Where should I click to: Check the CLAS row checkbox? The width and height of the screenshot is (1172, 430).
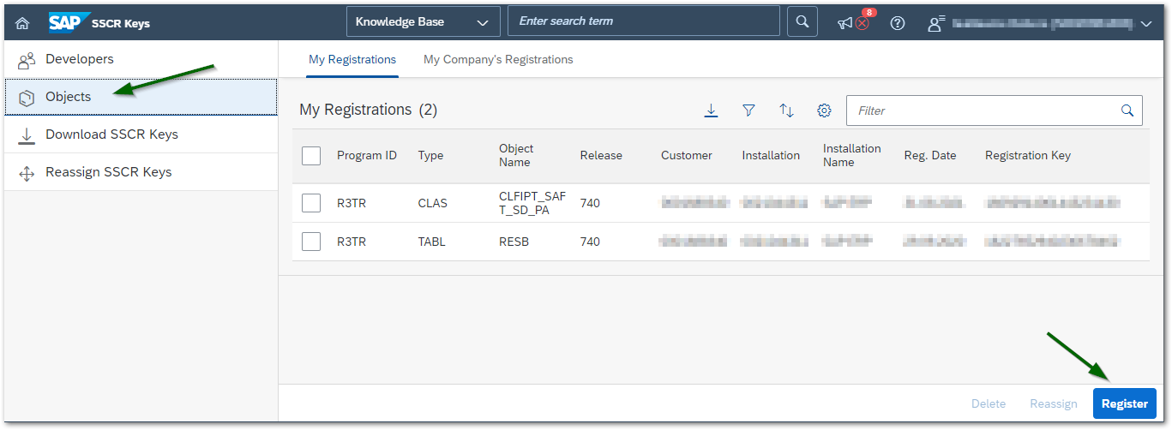311,203
